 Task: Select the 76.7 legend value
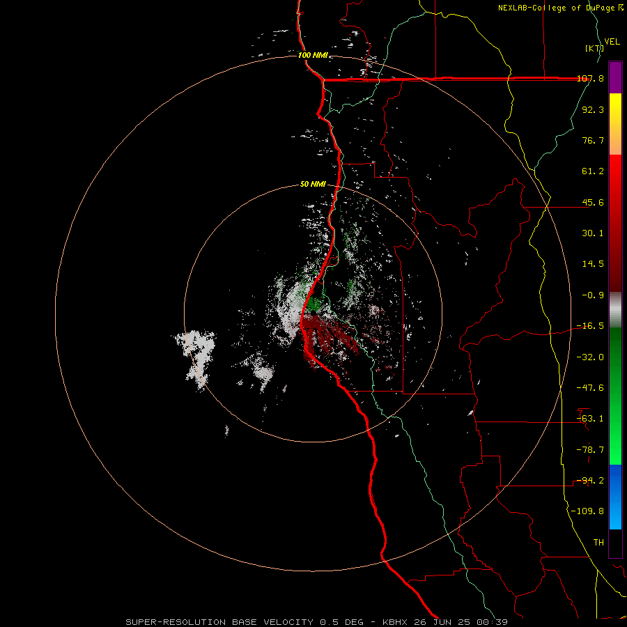[593, 140]
